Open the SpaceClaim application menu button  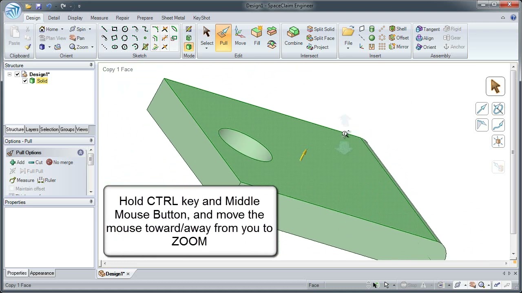13,10
